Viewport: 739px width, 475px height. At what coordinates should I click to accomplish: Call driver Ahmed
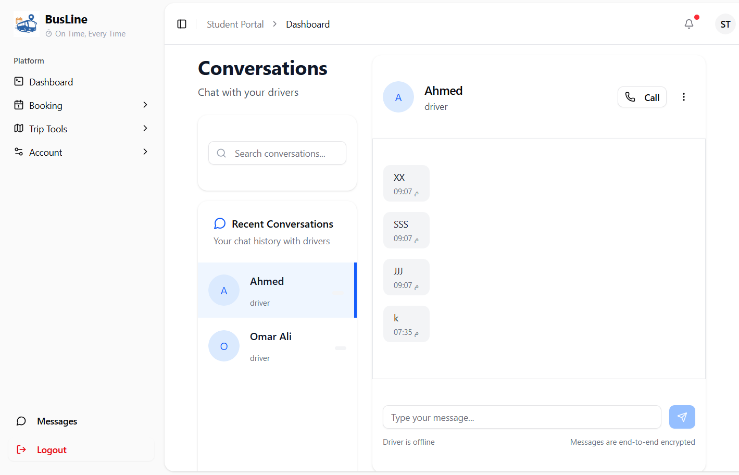click(x=642, y=97)
